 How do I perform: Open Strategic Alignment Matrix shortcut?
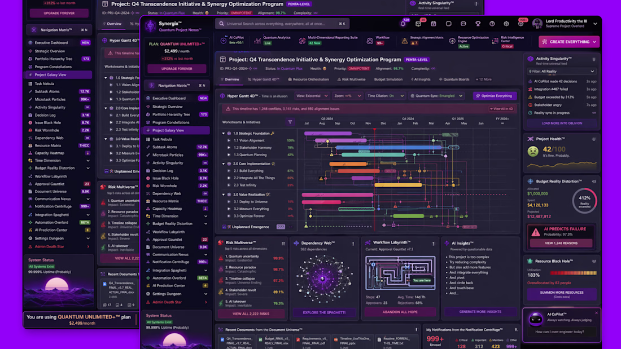pos(422,40)
